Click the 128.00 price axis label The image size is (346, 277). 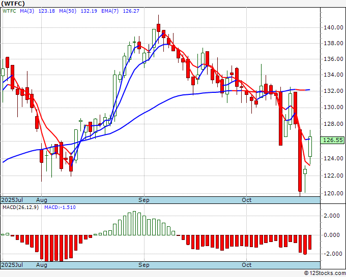point(333,124)
